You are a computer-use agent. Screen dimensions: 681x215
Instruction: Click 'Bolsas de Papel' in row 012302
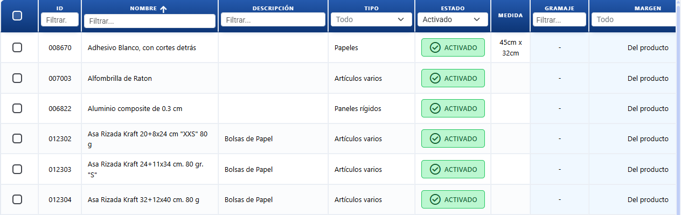point(248,138)
